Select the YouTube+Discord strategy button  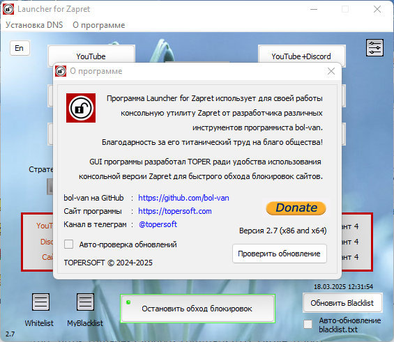tap(301, 56)
